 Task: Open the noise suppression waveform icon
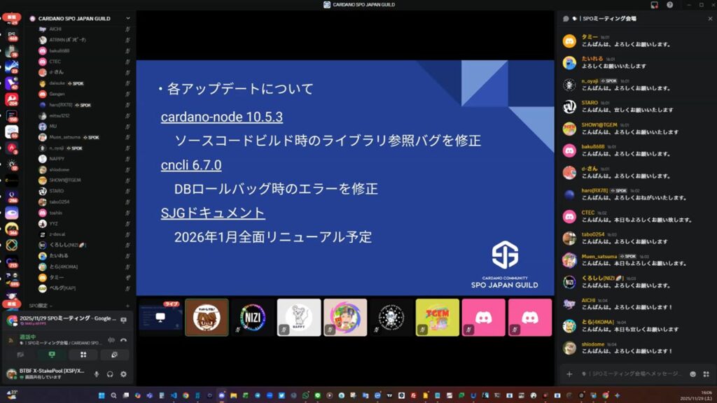111,340
